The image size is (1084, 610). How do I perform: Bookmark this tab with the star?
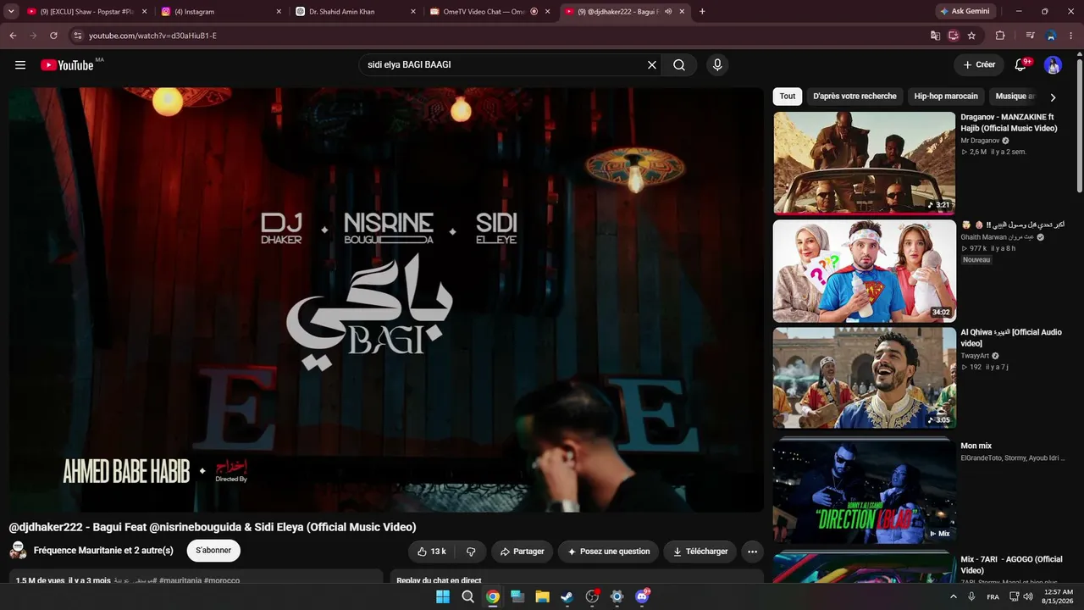[971, 36]
